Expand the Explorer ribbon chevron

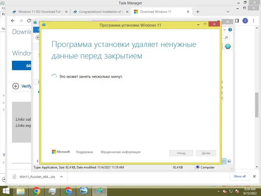click(x=225, y=30)
